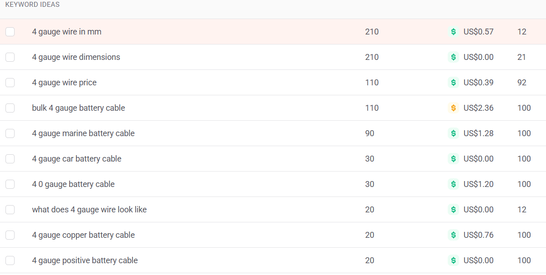Click the dollar icon for '4 gauge positive battery cable'
The width and height of the screenshot is (546, 275).
coord(453,260)
